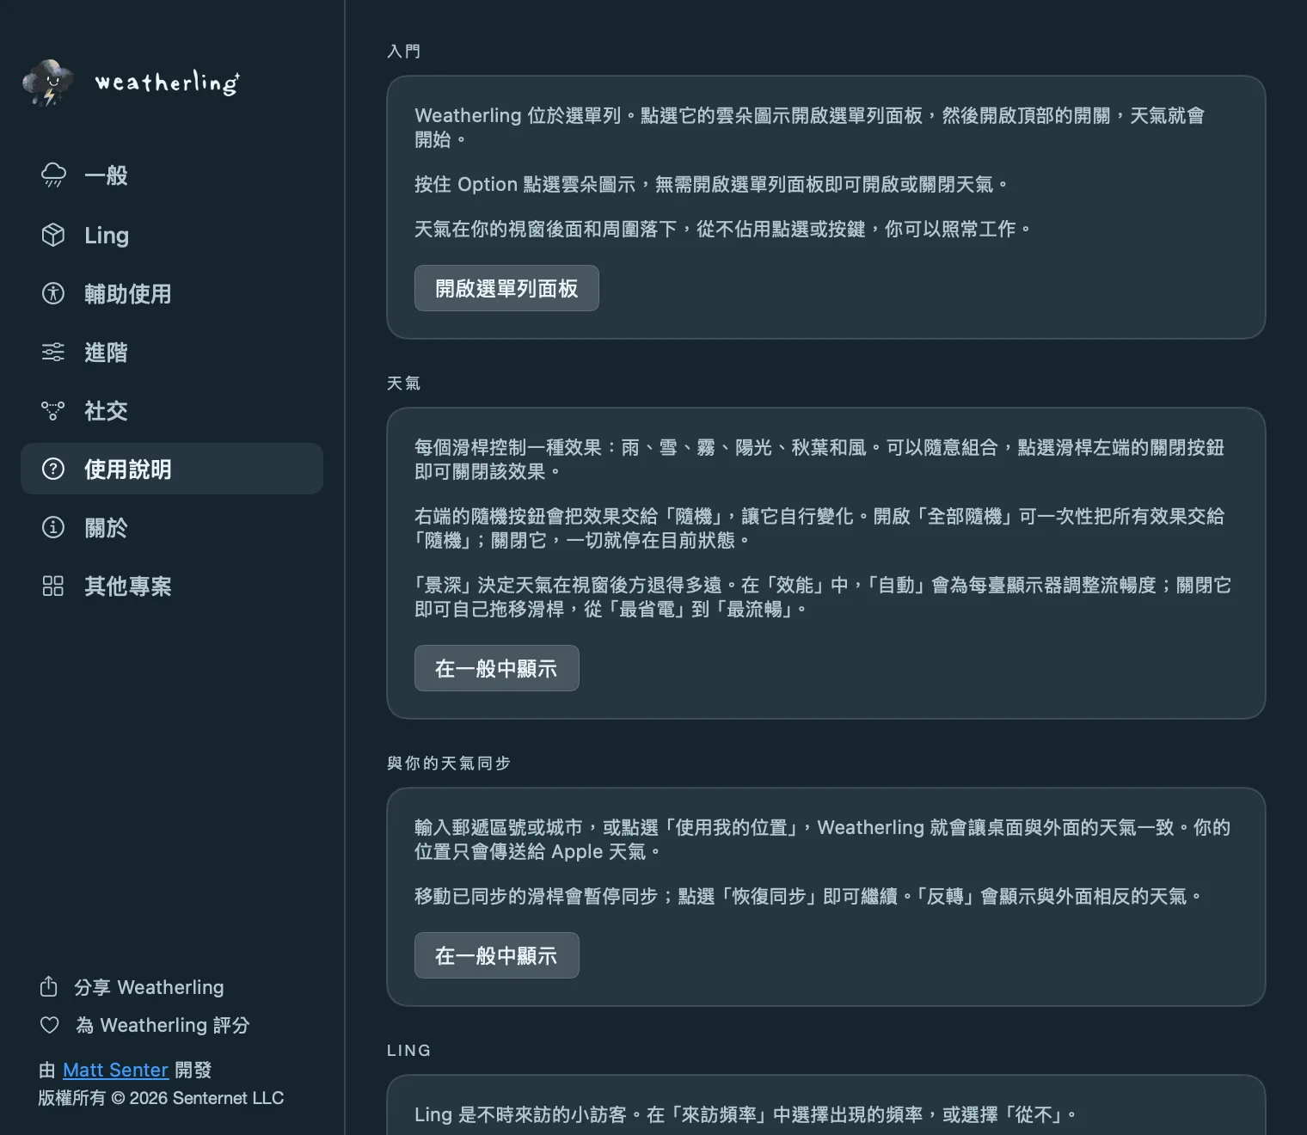The height and width of the screenshot is (1135, 1307).
Task: Click the rain cloud icon beside 一般
Action: [53, 175]
